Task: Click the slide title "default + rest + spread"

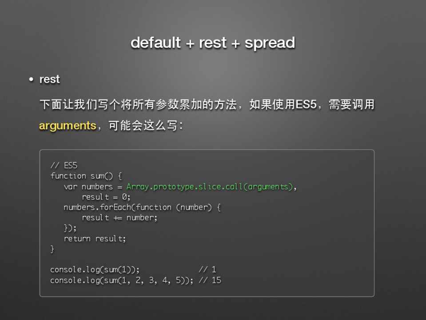Action: click(x=213, y=43)
